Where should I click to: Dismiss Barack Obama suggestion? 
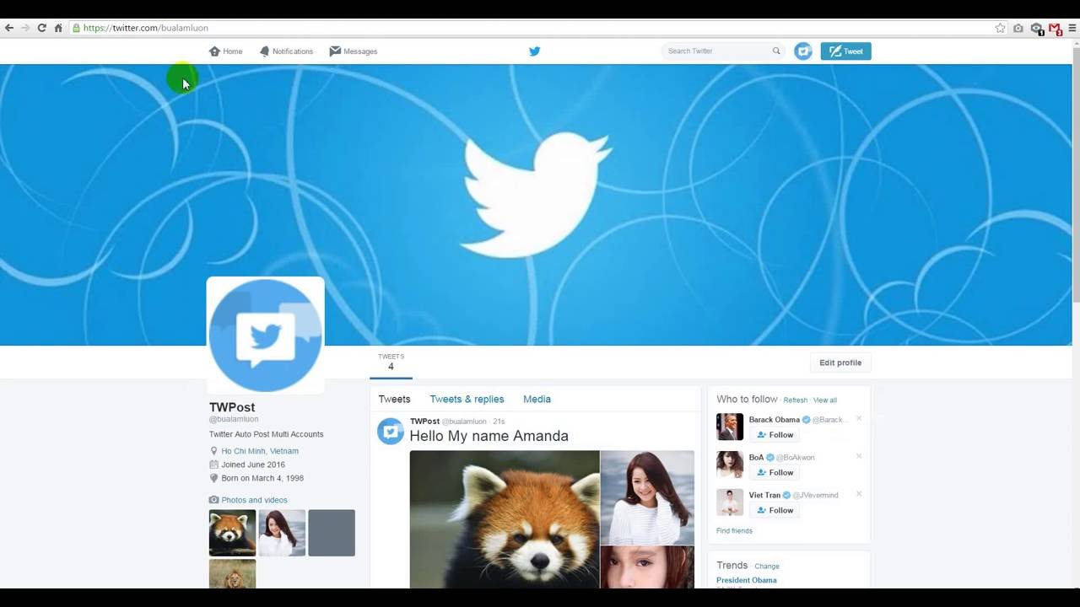tap(859, 418)
